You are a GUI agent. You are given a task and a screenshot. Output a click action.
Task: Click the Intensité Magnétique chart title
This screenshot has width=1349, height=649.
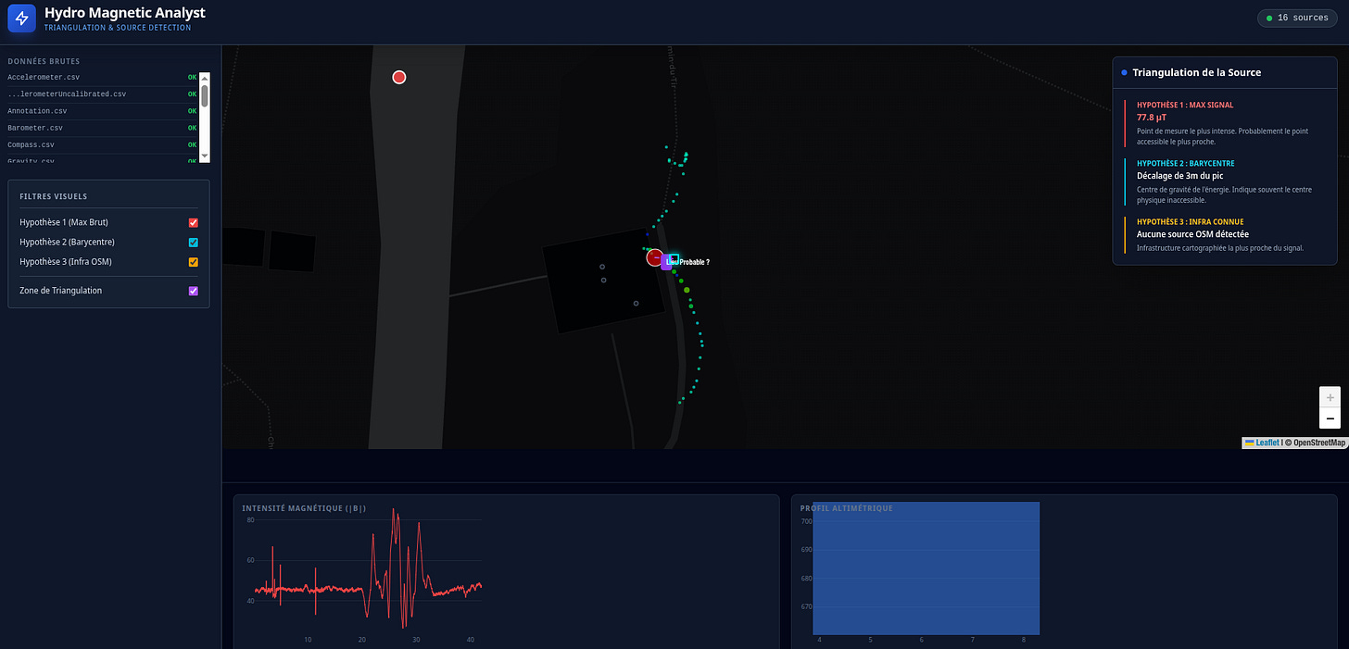[304, 508]
